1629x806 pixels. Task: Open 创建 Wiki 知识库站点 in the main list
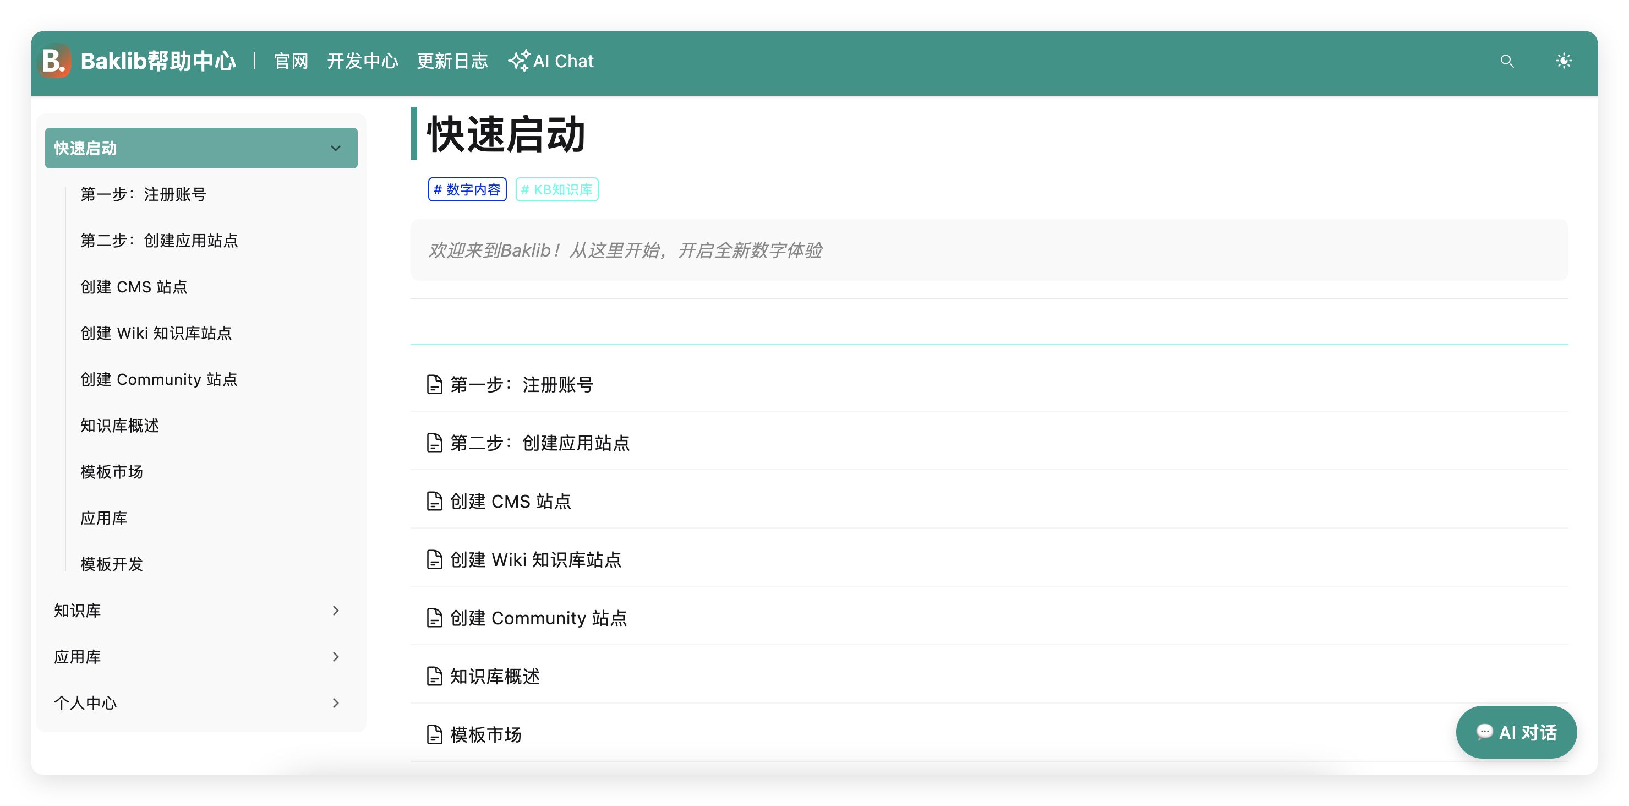pyautogui.click(x=535, y=559)
